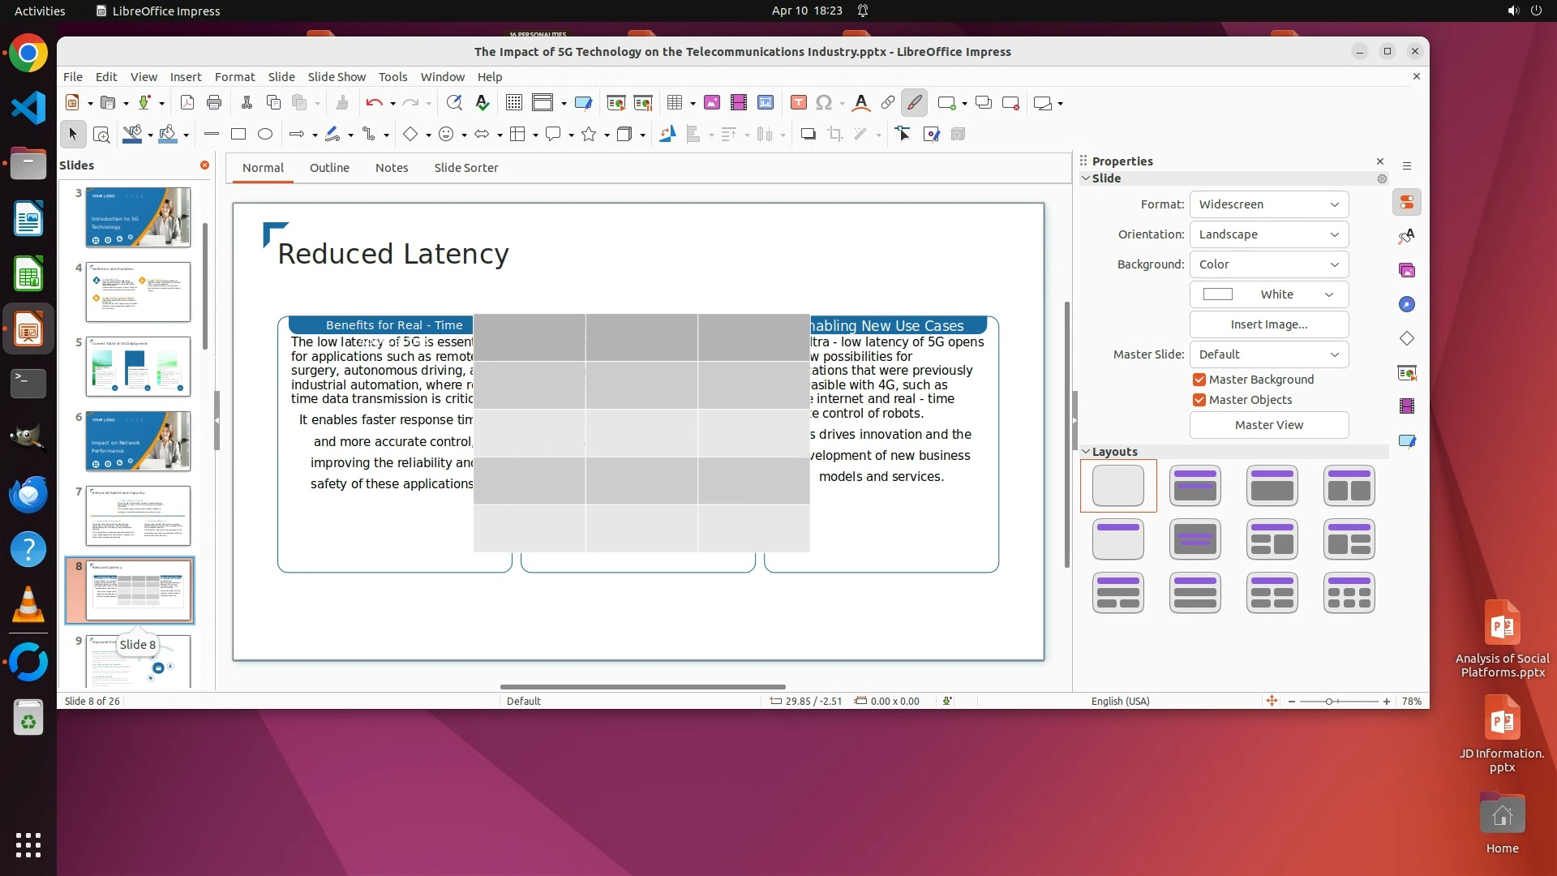Click the Master View button
Screen dimensions: 1557x876
coord(1268,425)
